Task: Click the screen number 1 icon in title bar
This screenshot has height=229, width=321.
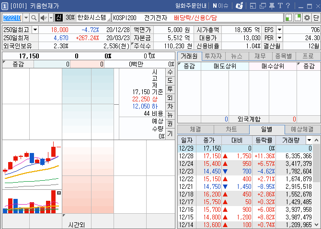Action: tap(4, 6)
